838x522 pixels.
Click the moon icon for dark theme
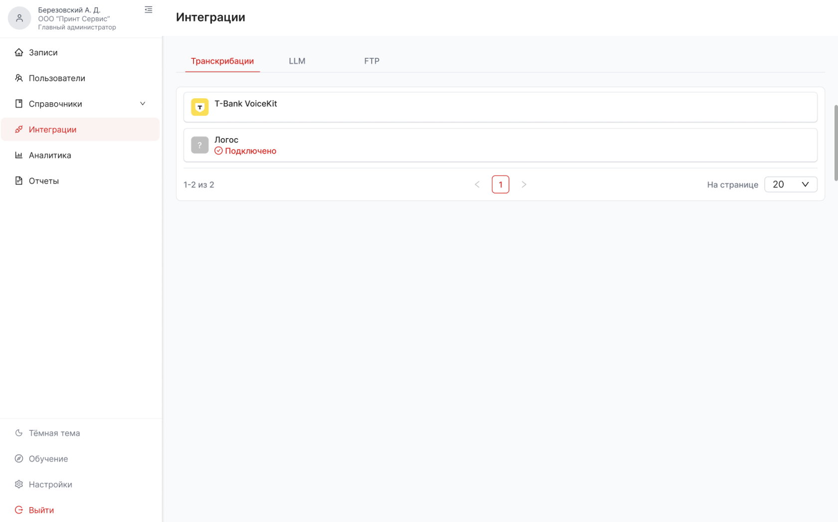(19, 433)
